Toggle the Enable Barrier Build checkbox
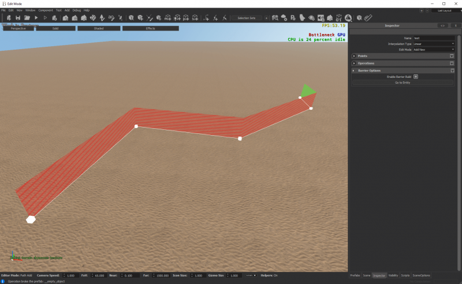 click(415, 76)
